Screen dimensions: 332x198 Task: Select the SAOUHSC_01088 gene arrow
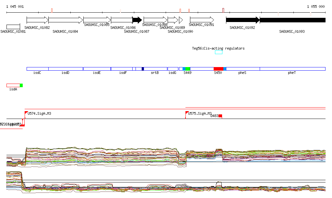tap(155, 20)
